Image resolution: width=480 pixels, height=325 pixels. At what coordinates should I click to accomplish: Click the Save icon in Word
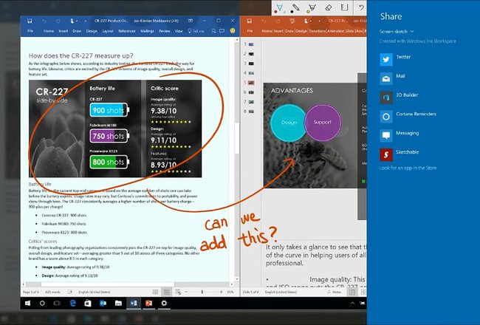coord(30,21)
